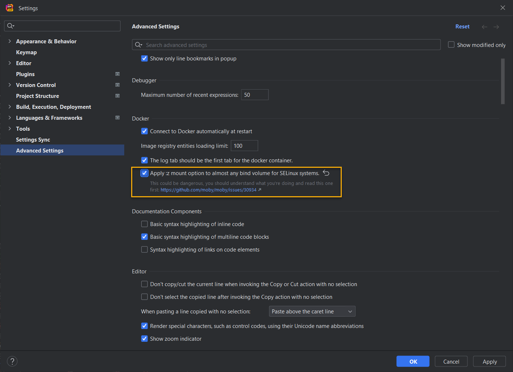513x372 pixels.
Task: Click the Cancel button
Action: 451,361
